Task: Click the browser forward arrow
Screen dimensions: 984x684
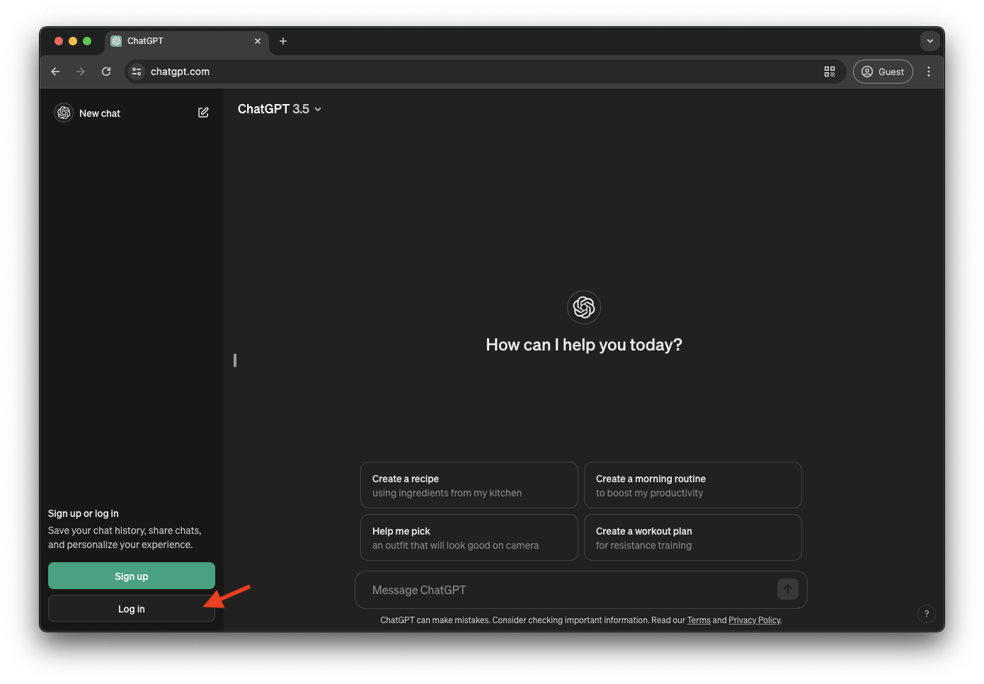Action: 81,72
